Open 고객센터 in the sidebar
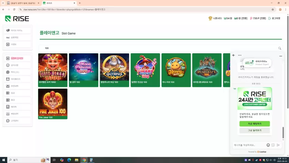This screenshot has height=163, width=289. (x=17, y=121)
